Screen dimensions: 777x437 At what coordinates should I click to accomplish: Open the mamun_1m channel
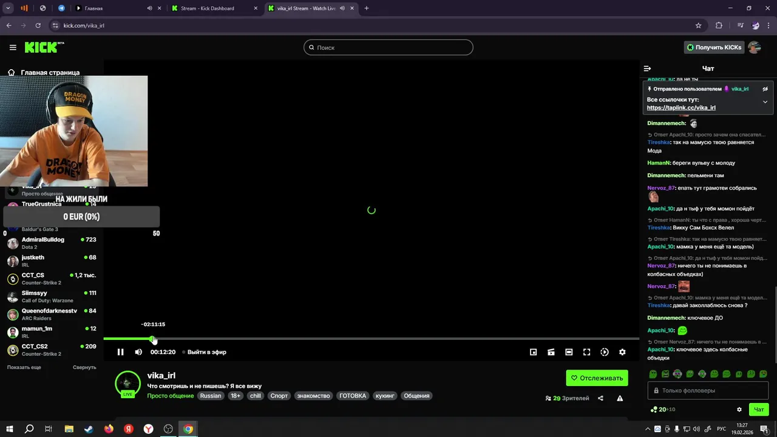52,332
